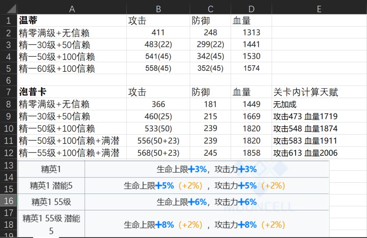Select row 12 header
Image resolution: width=367 pixels, height=238 pixels.
8,153
